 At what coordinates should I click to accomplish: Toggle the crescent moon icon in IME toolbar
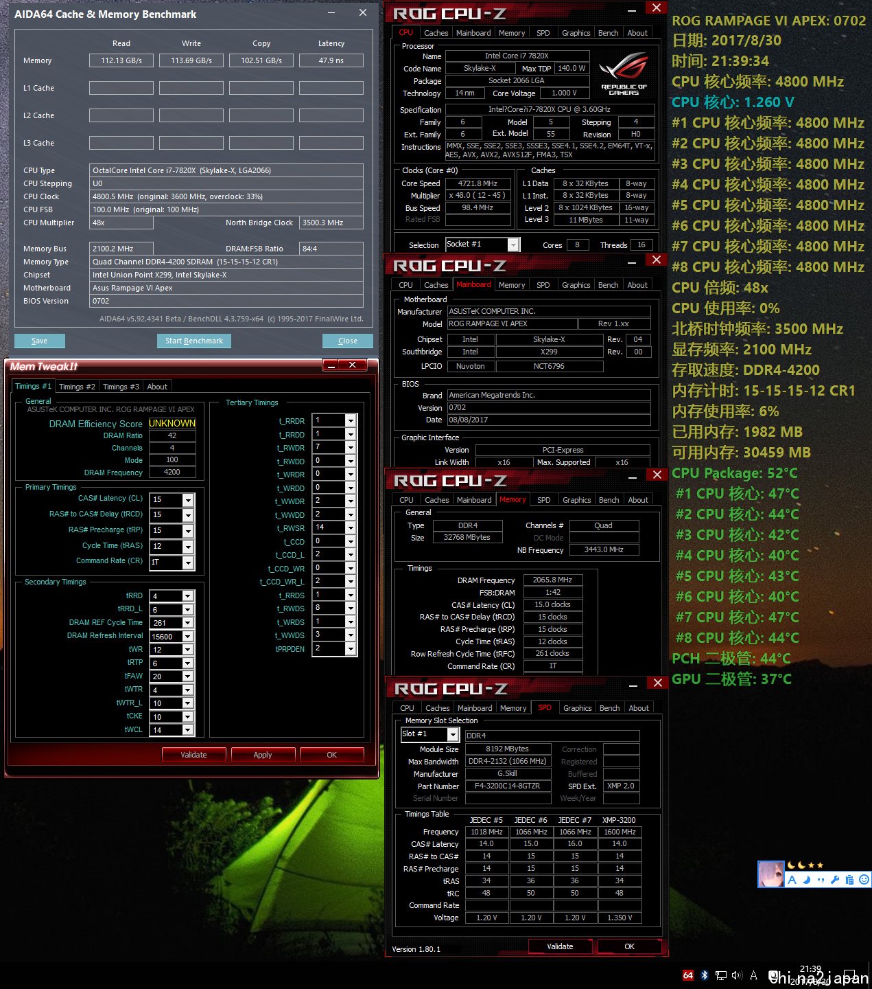[807, 880]
